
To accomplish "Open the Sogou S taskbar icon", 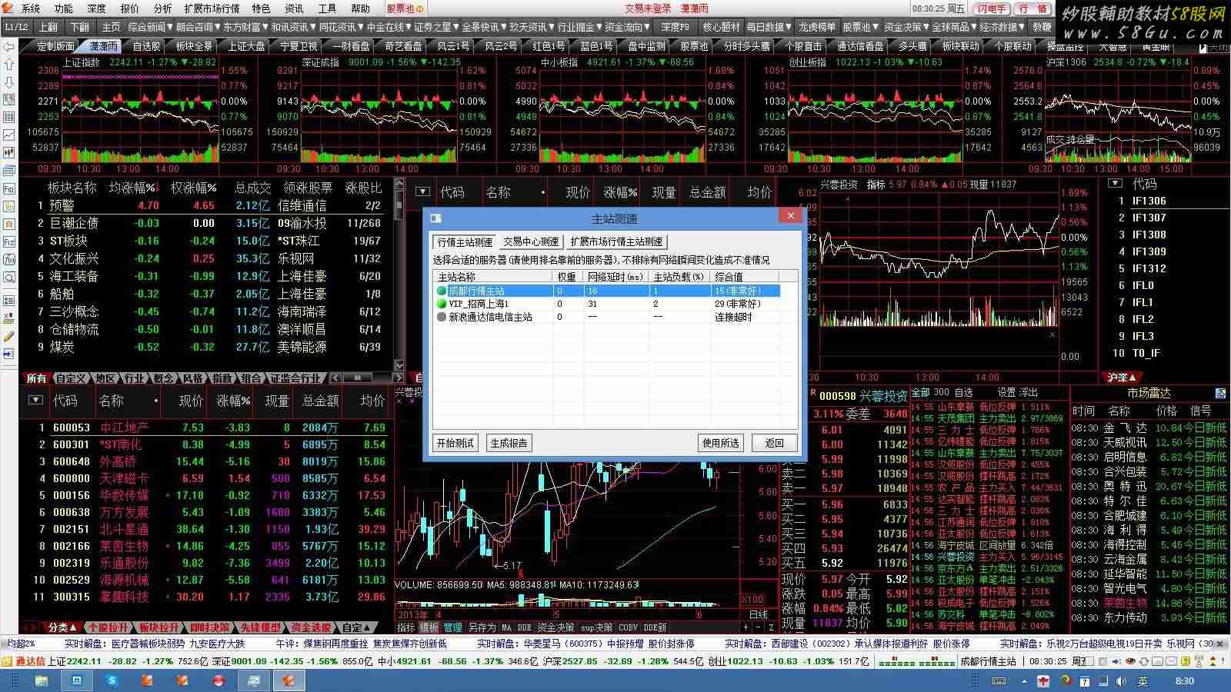I will coord(112,680).
